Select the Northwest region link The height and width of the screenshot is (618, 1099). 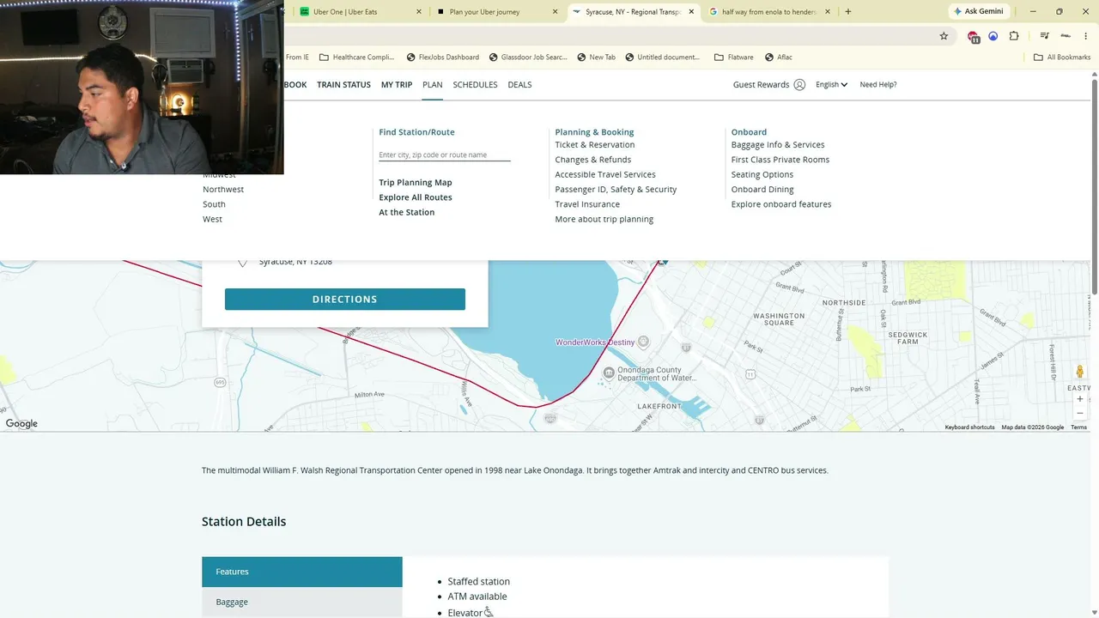[223, 190]
